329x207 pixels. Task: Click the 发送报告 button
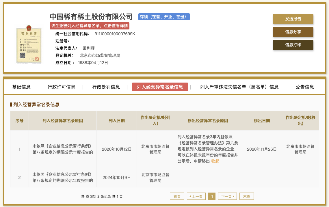(293, 19)
